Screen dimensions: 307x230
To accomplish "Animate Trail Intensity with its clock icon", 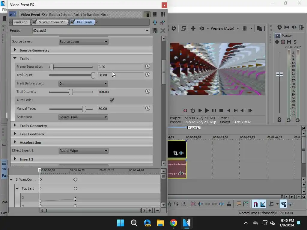I will pyautogui.click(x=148, y=92).
